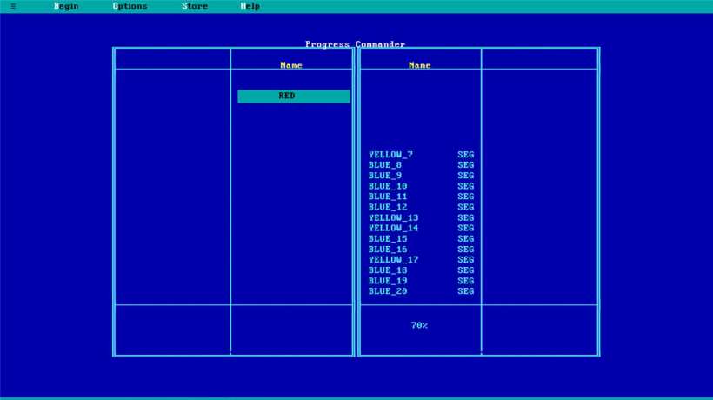Open the Store menu
The height and width of the screenshot is (400, 713).
point(195,6)
